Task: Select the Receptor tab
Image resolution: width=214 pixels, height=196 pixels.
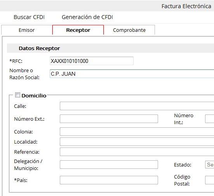Action: point(78,30)
